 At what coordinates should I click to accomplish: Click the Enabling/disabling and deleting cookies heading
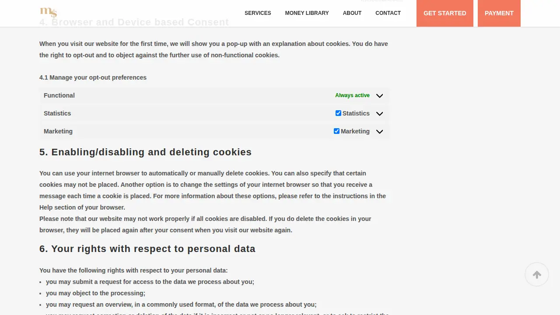145,152
